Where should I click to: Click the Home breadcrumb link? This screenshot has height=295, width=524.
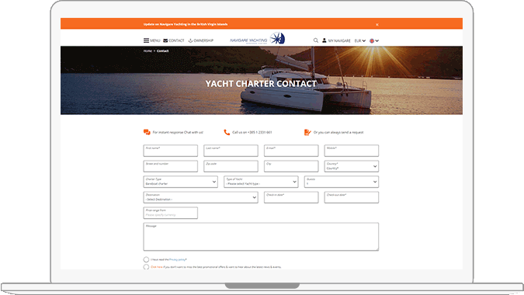tap(147, 51)
